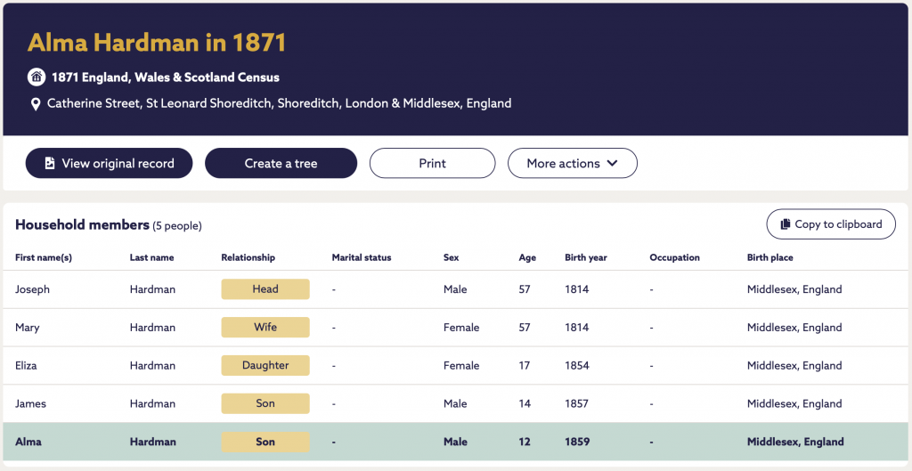
Task: Expand the More actions chevron
Action: [612, 164]
